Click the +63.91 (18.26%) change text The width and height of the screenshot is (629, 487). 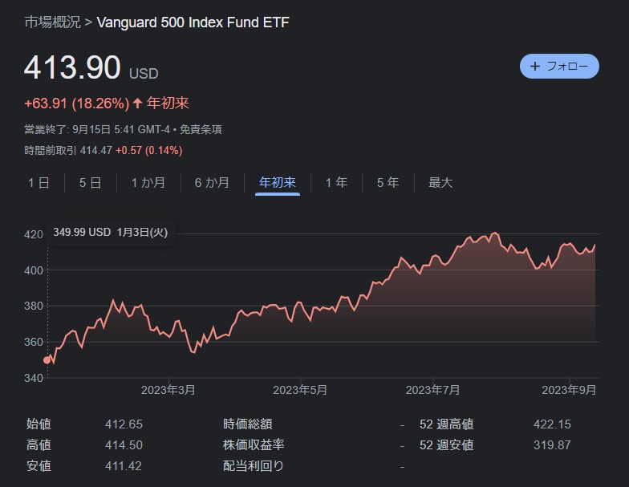(77, 103)
